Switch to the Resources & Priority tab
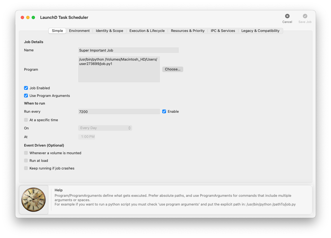This screenshot has height=238, width=331. [188, 31]
